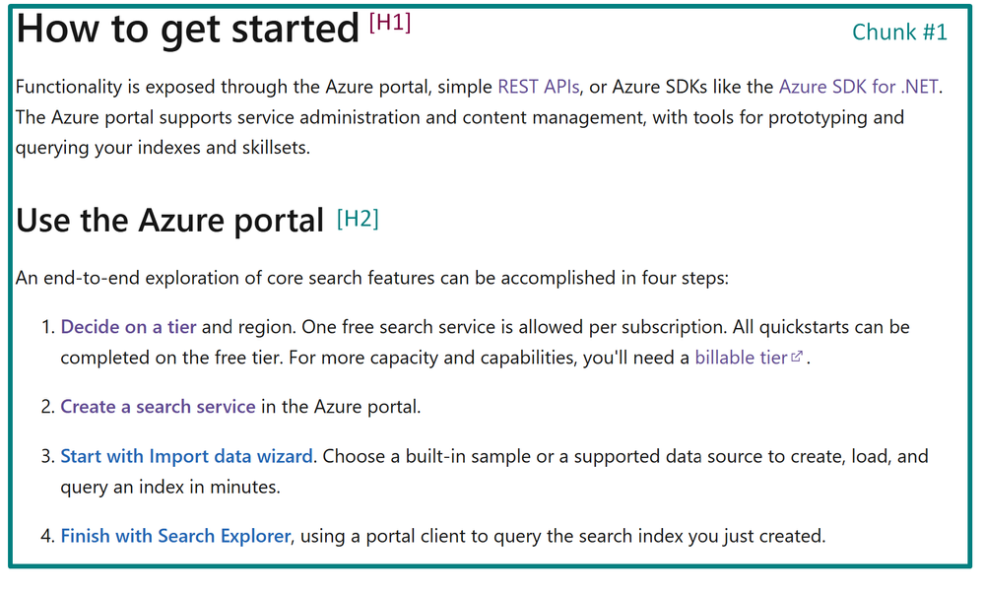Image resolution: width=984 pixels, height=591 pixels.
Task: Click the Use the Azure portal heading
Action: tap(170, 221)
